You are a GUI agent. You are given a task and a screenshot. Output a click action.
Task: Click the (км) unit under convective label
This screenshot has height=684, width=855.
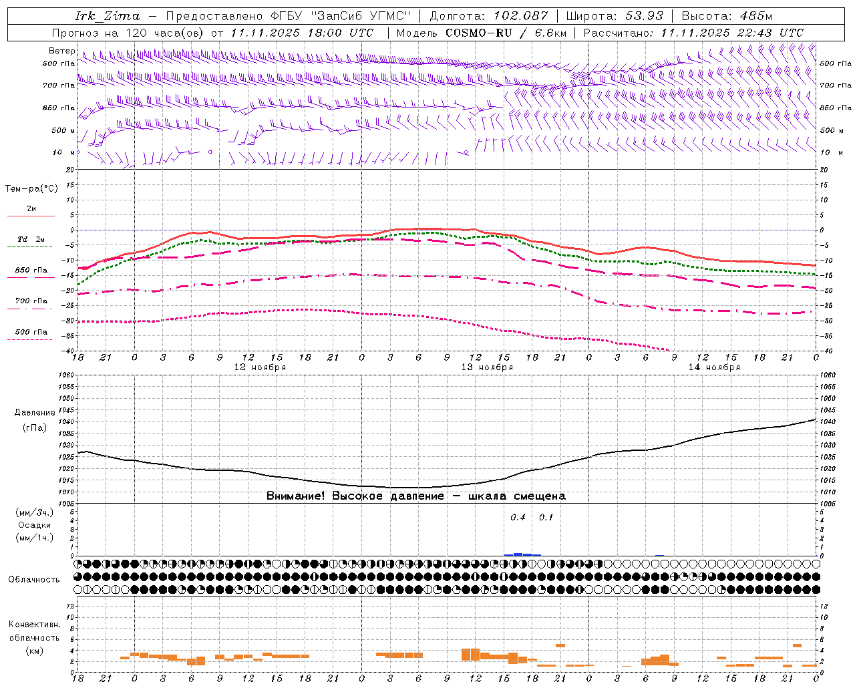click(35, 650)
